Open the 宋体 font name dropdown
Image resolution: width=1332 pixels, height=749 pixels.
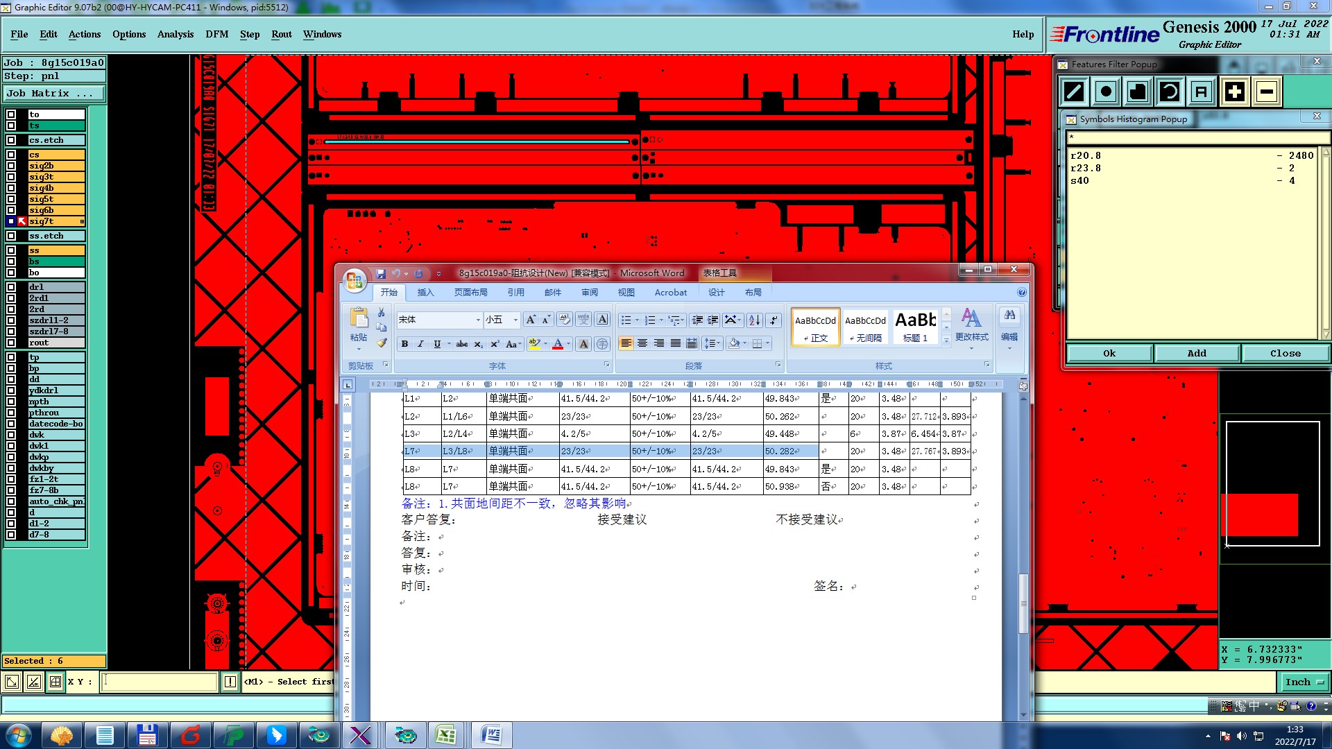click(x=478, y=320)
